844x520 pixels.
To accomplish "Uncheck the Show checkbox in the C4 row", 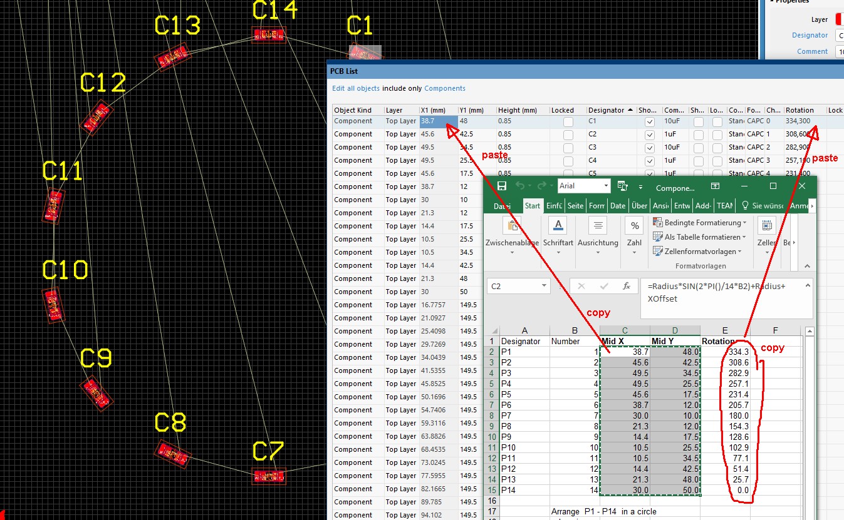I will (x=650, y=161).
